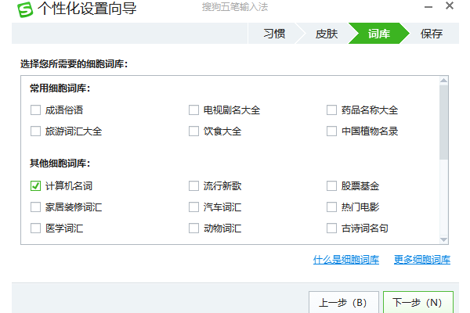
Task: Open the 保存 step tab
Action: tap(432, 34)
